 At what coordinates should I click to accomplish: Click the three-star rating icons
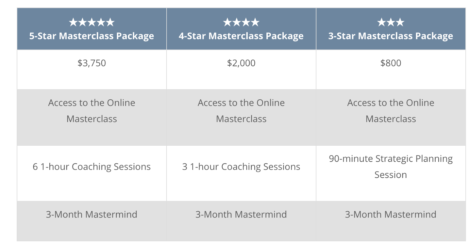(391, 22)
